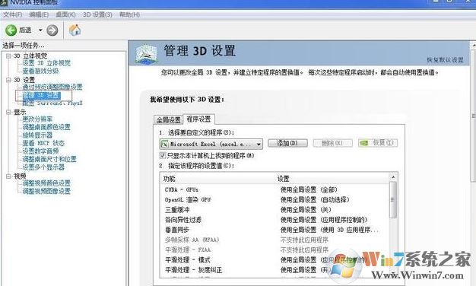Click the green Back arrow icon

tap(11, 30)
